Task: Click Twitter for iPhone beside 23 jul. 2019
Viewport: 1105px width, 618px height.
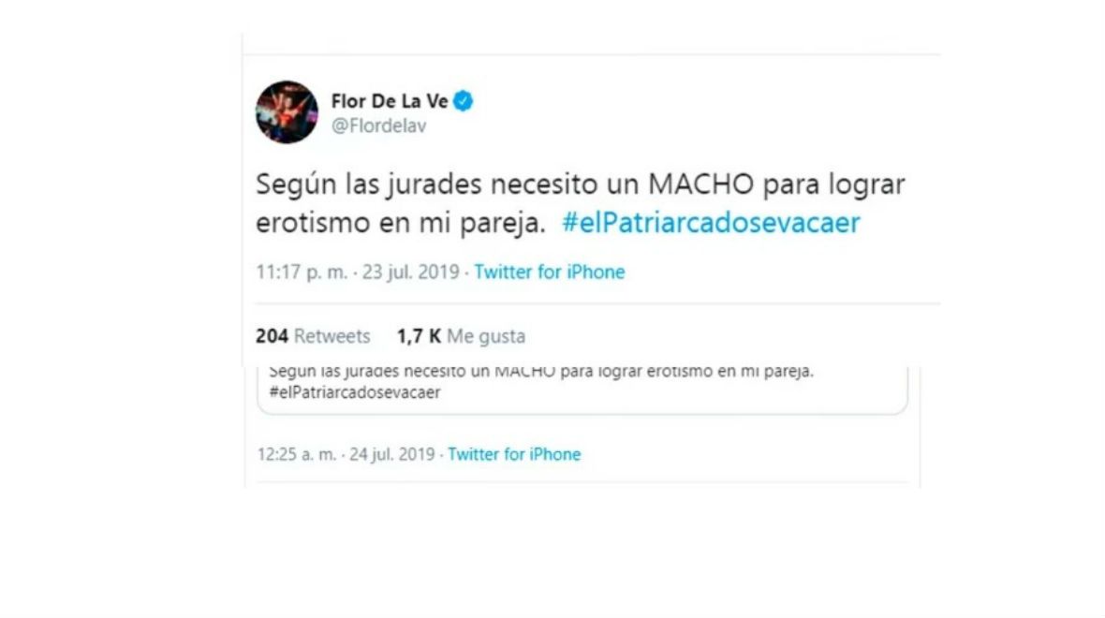Action: click(549, 272)
